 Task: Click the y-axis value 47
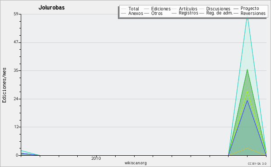tap(16, 42)
